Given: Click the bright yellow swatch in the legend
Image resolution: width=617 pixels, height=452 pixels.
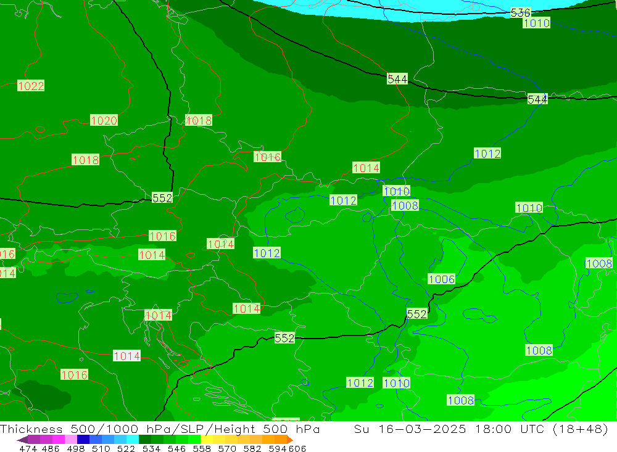Looking at the screenshot, I should point(207,440).
